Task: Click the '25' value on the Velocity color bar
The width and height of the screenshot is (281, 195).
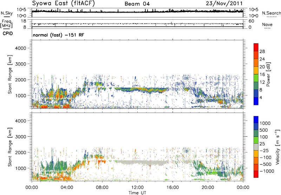Action: pyautogui.click(x=262, y=144)
